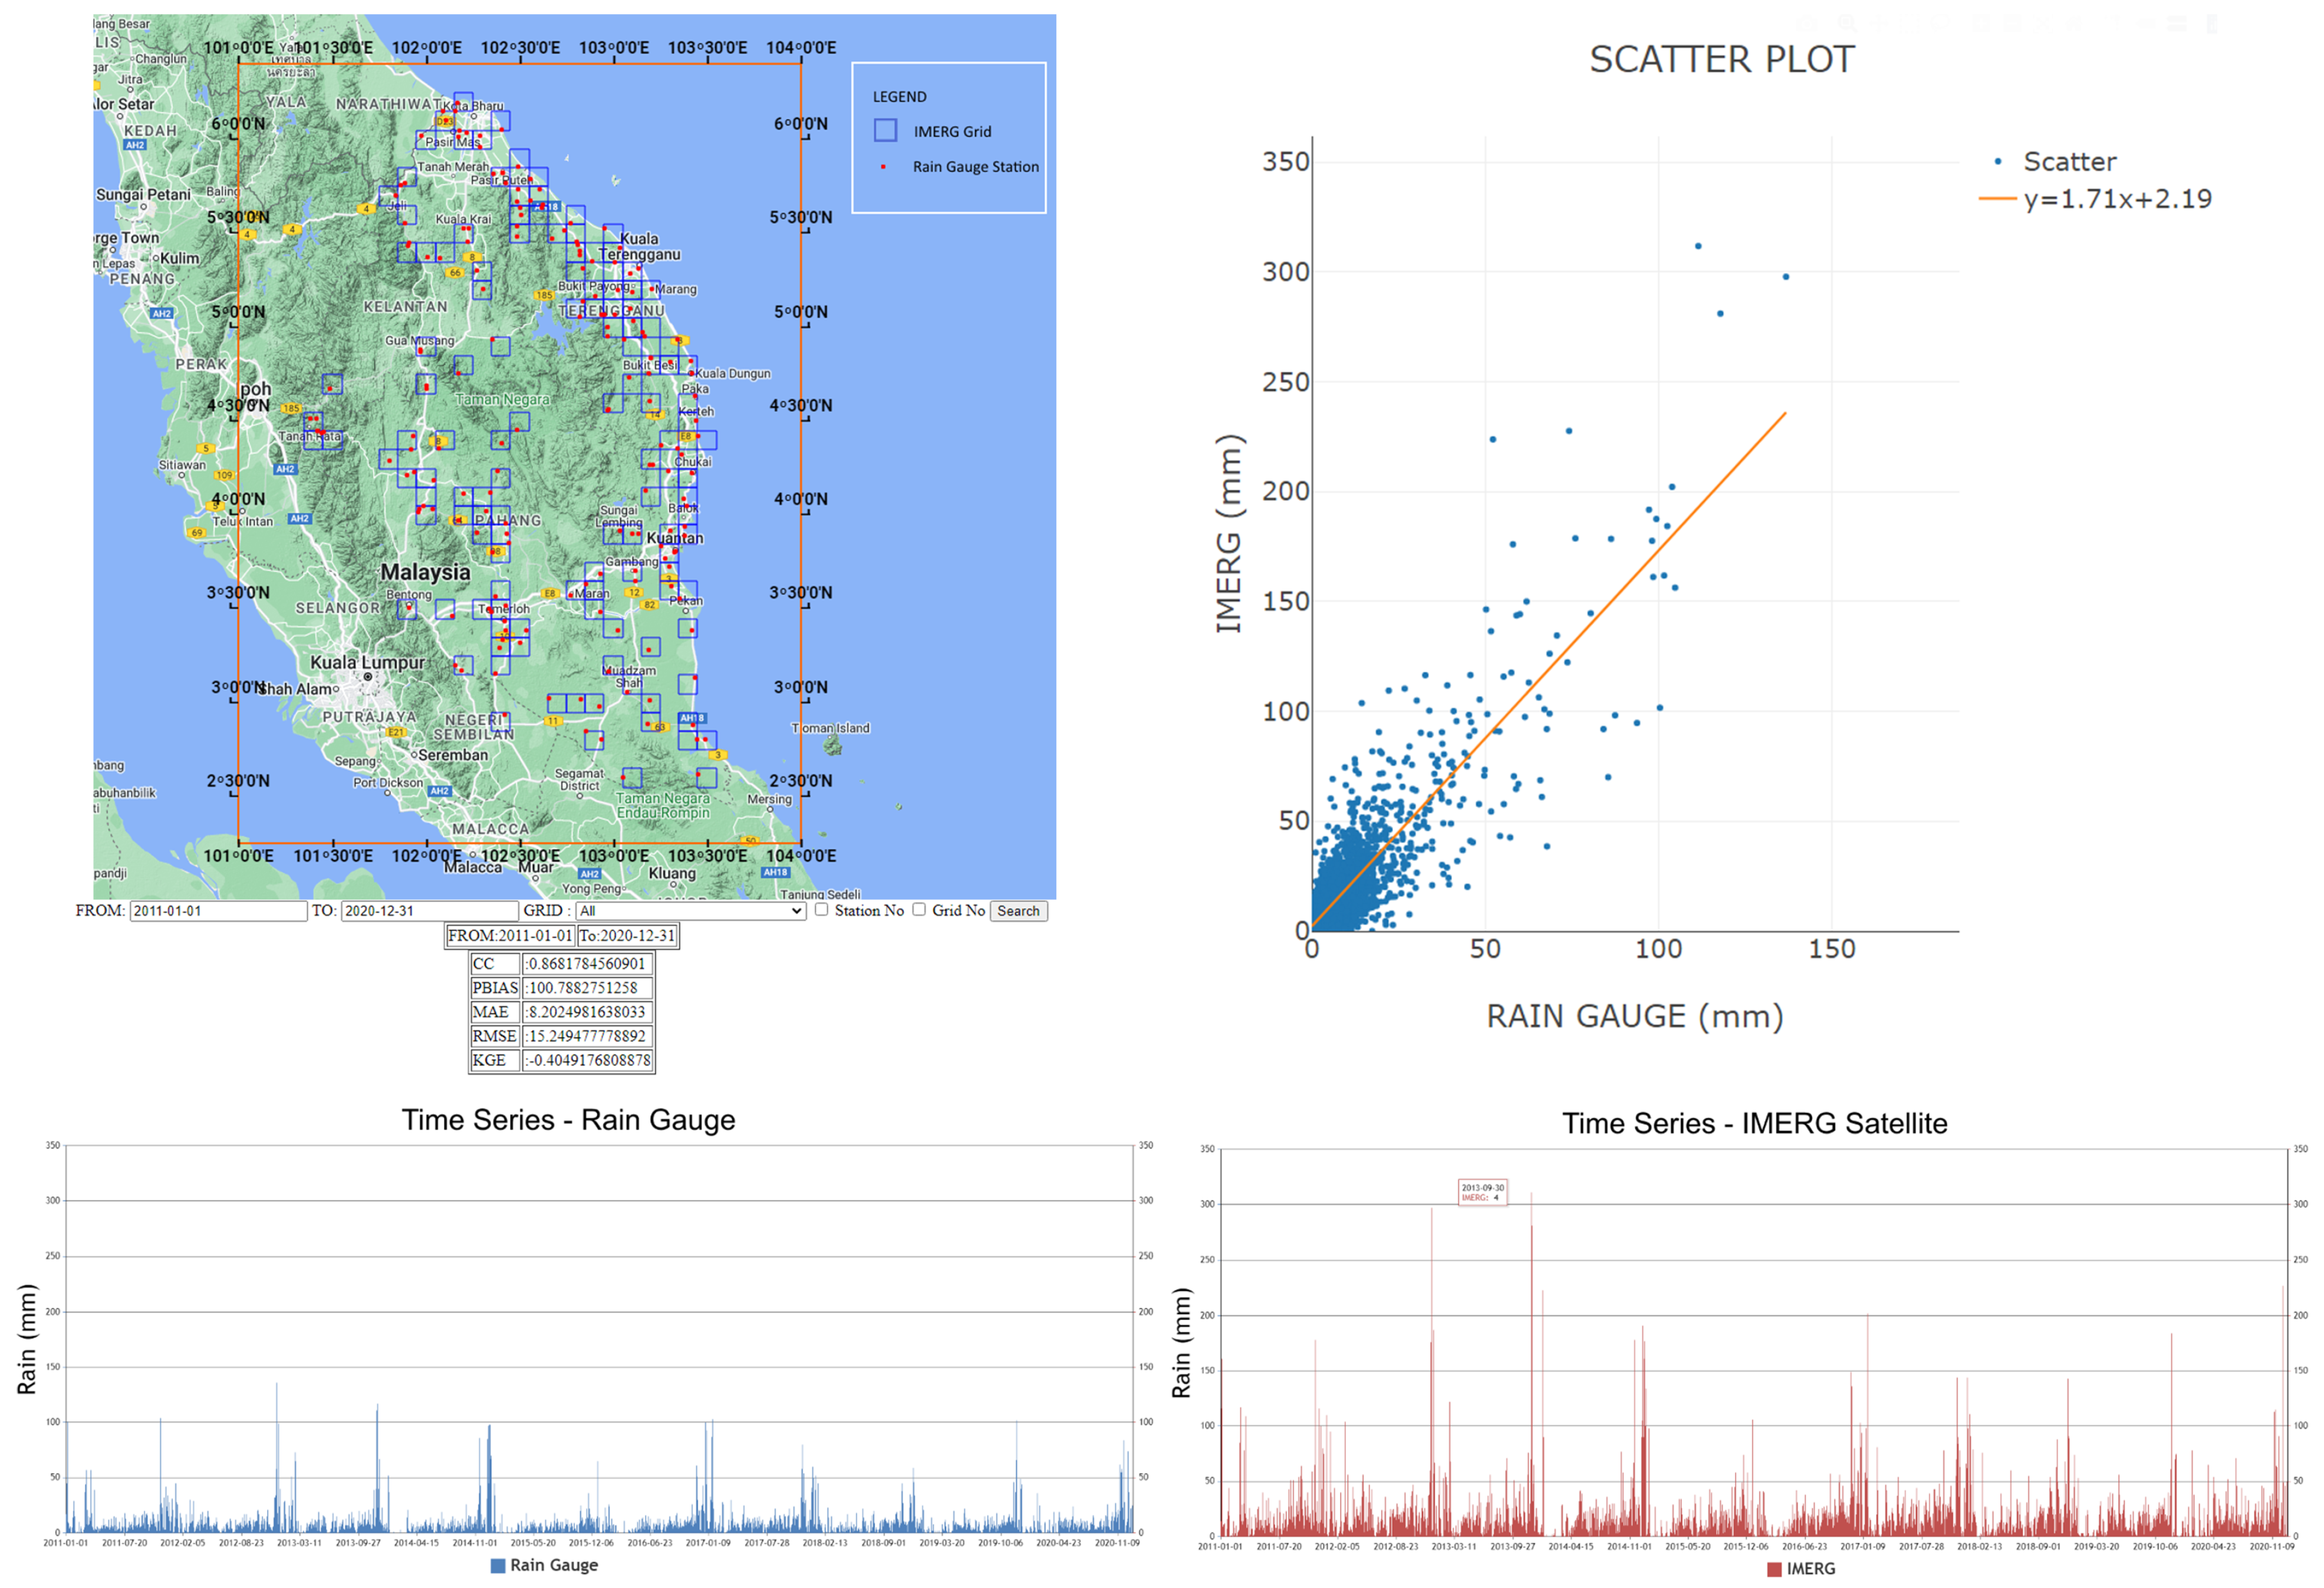Click the TO date input field
Image resolution: width=2324 pixels, height=1588 pixels.
(429, 910)
